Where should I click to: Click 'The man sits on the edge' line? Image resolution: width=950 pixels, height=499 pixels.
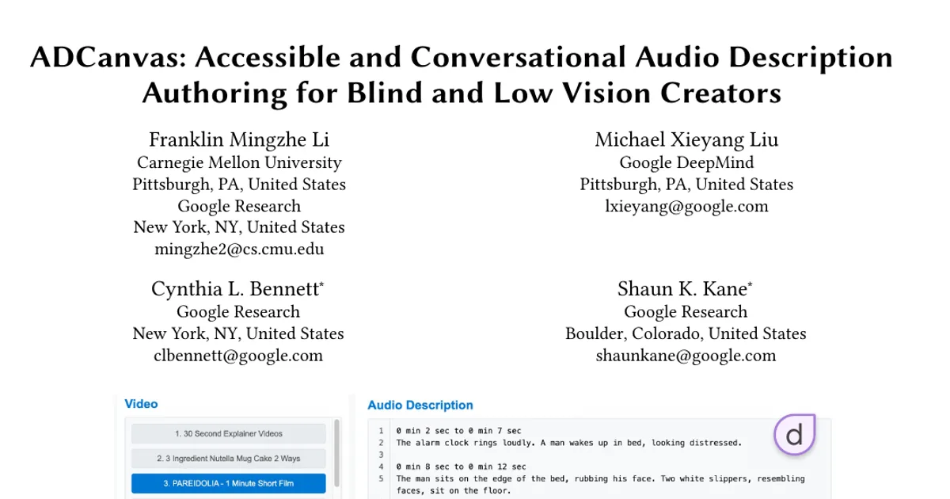(600, 484)
